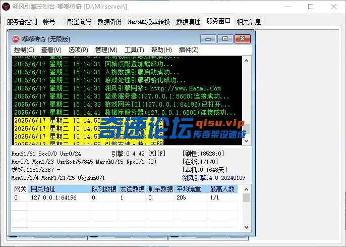This screenshot has width=346, height=247.
Task: Click the 网关 column header
Action: [x=20, y=189]
